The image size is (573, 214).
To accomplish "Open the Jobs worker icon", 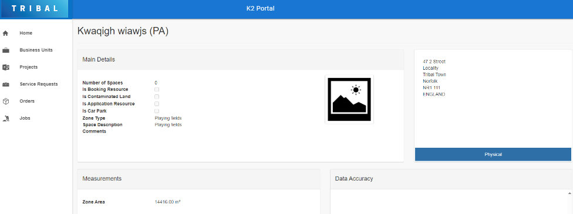I will 5,118.
